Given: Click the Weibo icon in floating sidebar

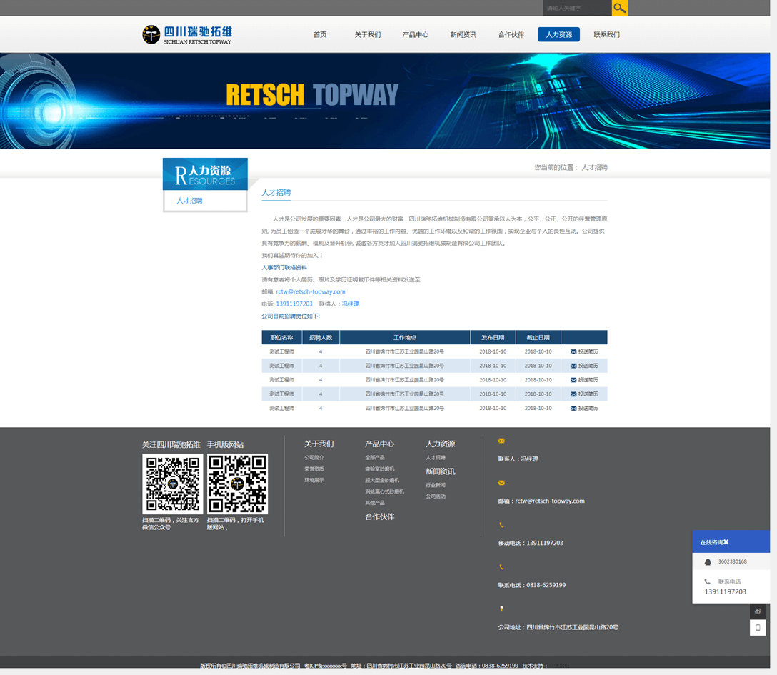Looking at the screenshot, I should click(758, 611).
